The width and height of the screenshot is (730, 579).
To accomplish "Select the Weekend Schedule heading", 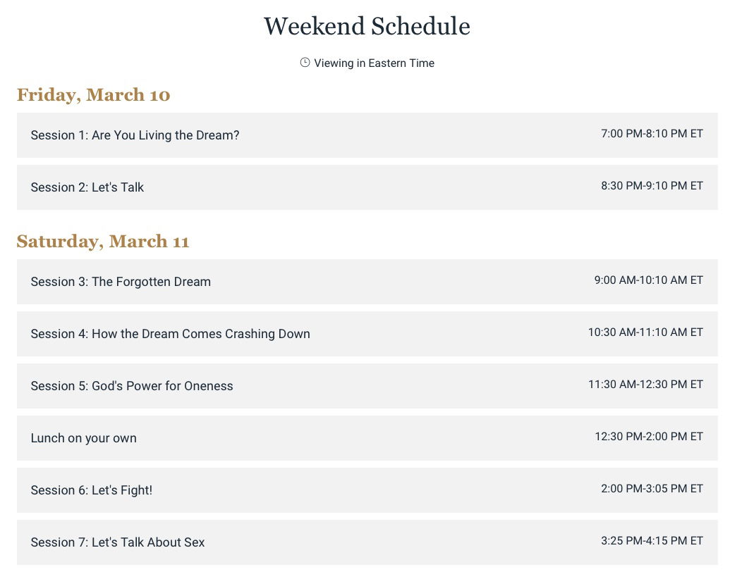I will [x=367, y=26].
